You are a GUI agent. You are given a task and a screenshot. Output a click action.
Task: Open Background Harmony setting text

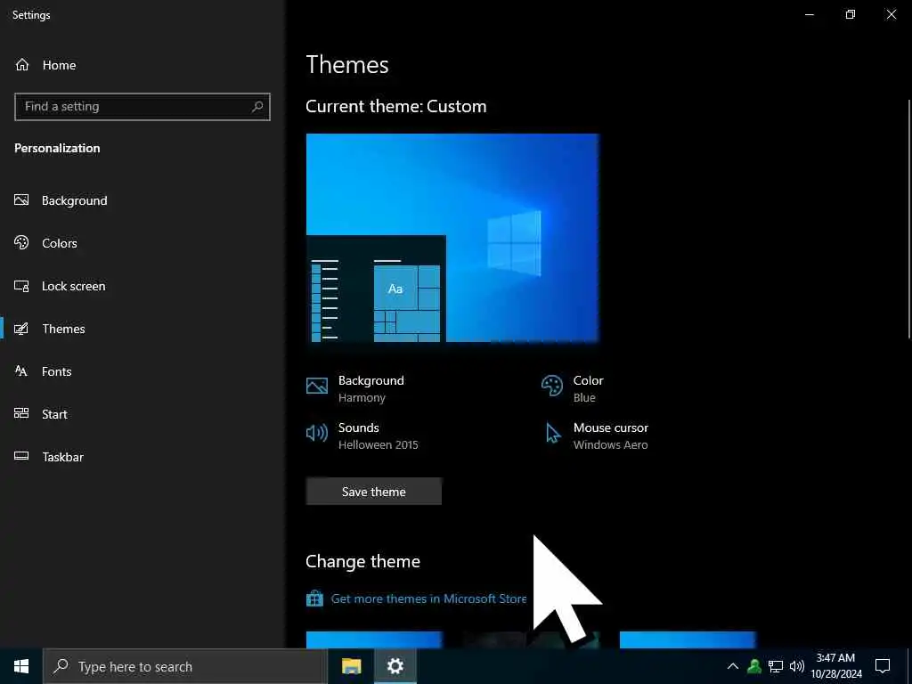(371, 388)
